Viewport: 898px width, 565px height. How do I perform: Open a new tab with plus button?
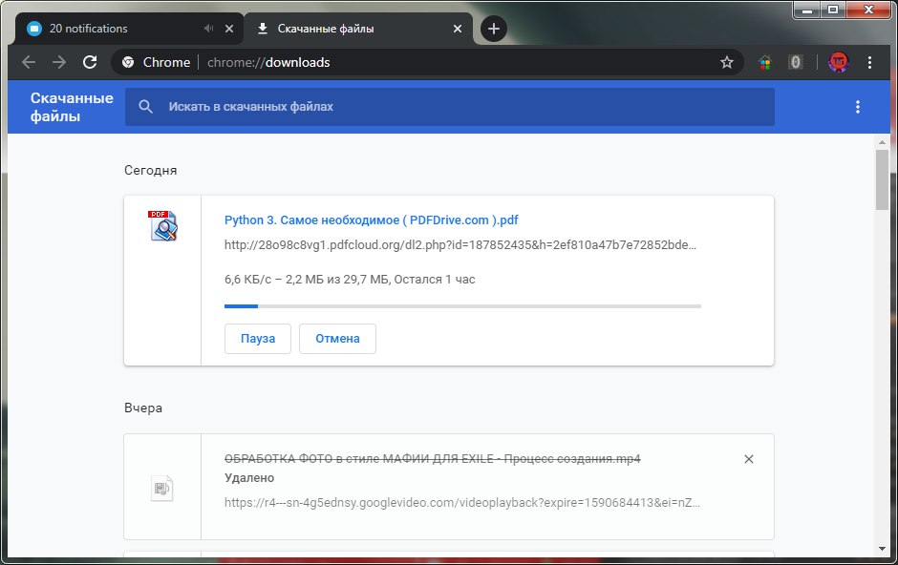point(494,29)
